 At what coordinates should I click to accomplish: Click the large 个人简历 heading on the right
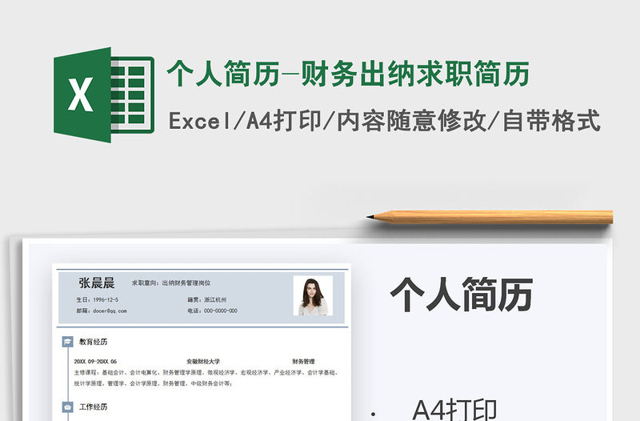point(462,295)
